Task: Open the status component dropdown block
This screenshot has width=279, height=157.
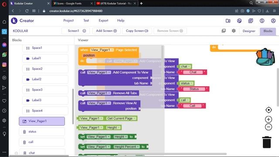Action: pos(187,83)
